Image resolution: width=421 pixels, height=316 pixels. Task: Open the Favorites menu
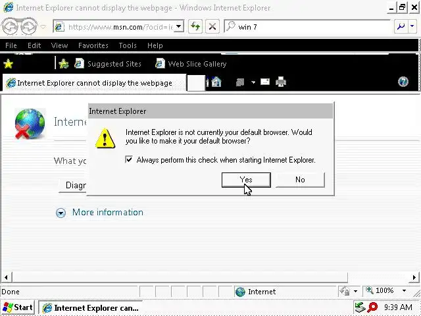pos(93,45)
